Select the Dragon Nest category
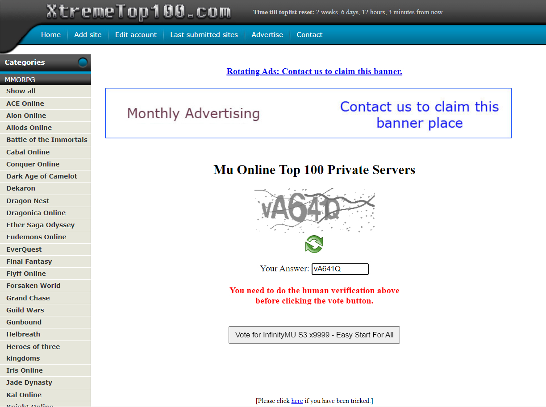Screen dimensions: 546x407 [28, 201]
